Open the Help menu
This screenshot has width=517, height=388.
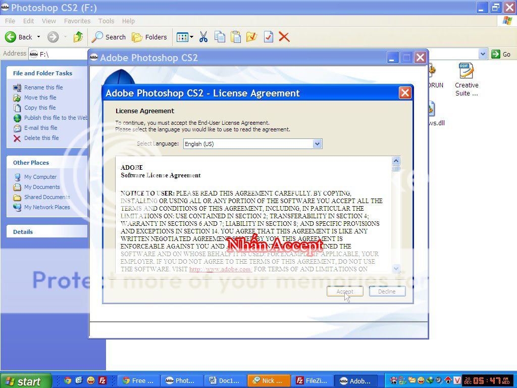tap(128, 21)
